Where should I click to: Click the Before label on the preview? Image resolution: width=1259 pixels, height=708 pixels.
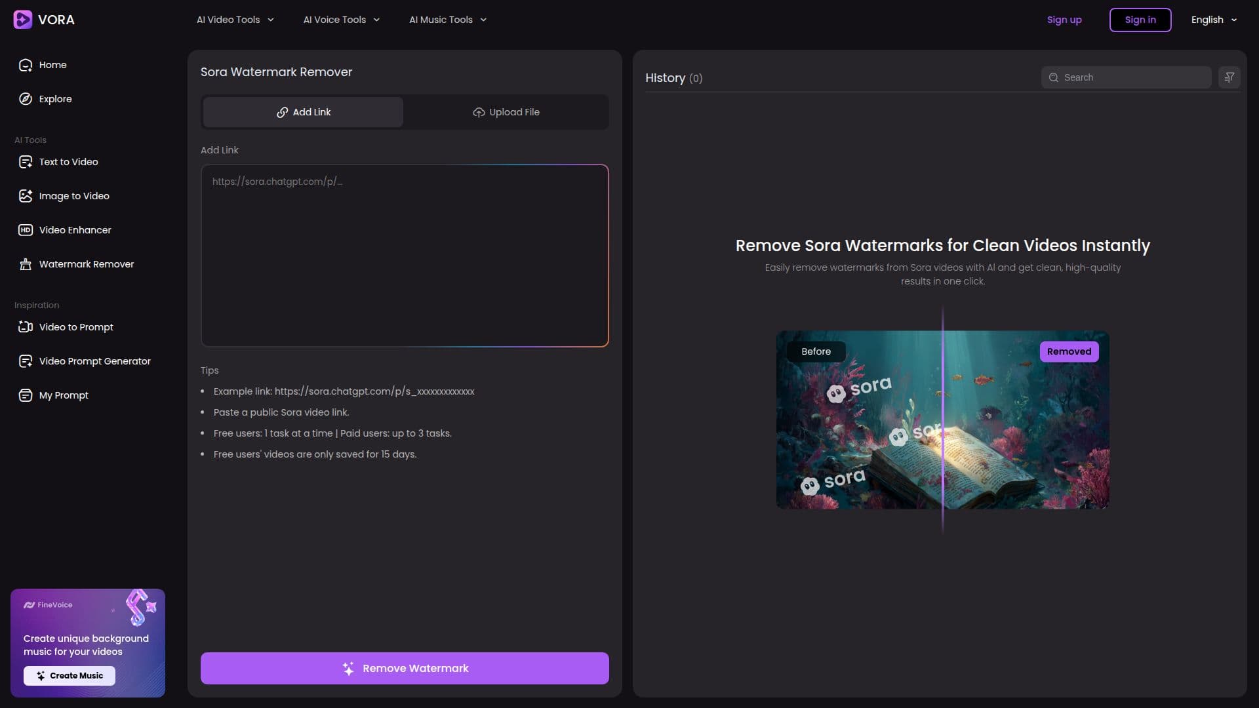click(816, 351)
